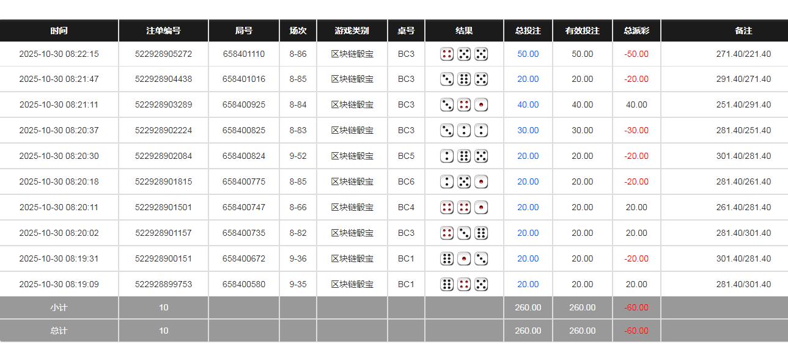Screen dimensions: 788x344
Task: Click the dice result for table BC5
Action: click(464, 156)
